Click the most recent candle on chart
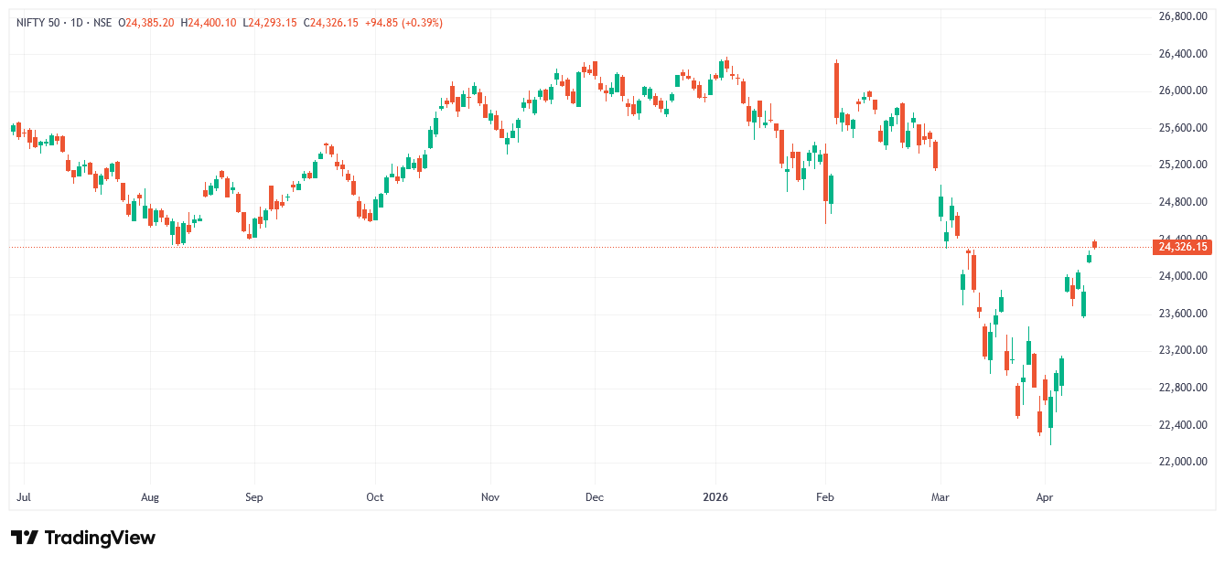 (1094, 244)
